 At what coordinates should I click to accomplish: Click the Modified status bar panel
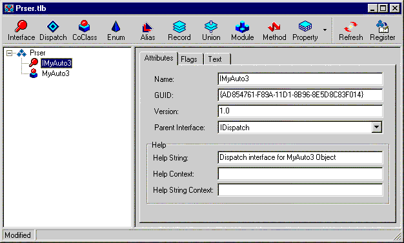18,235
